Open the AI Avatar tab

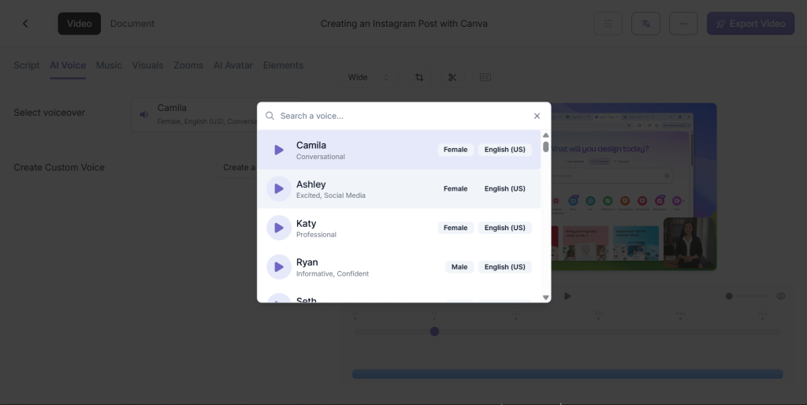pos(233,65)
